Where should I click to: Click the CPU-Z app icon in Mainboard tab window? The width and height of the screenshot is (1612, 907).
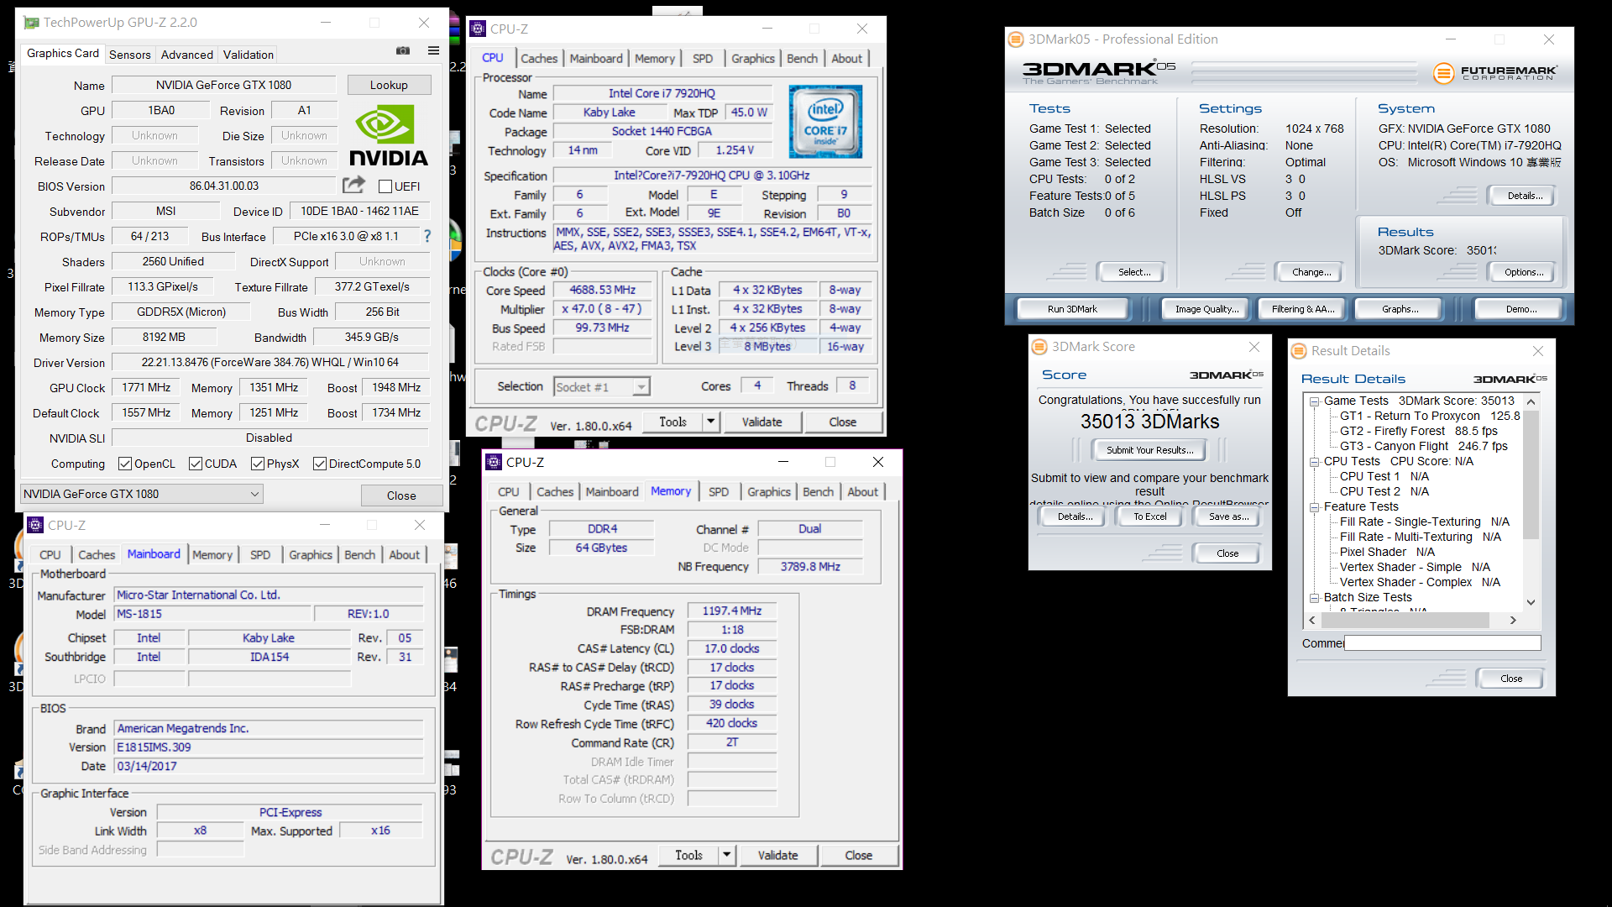click(35, 525)
